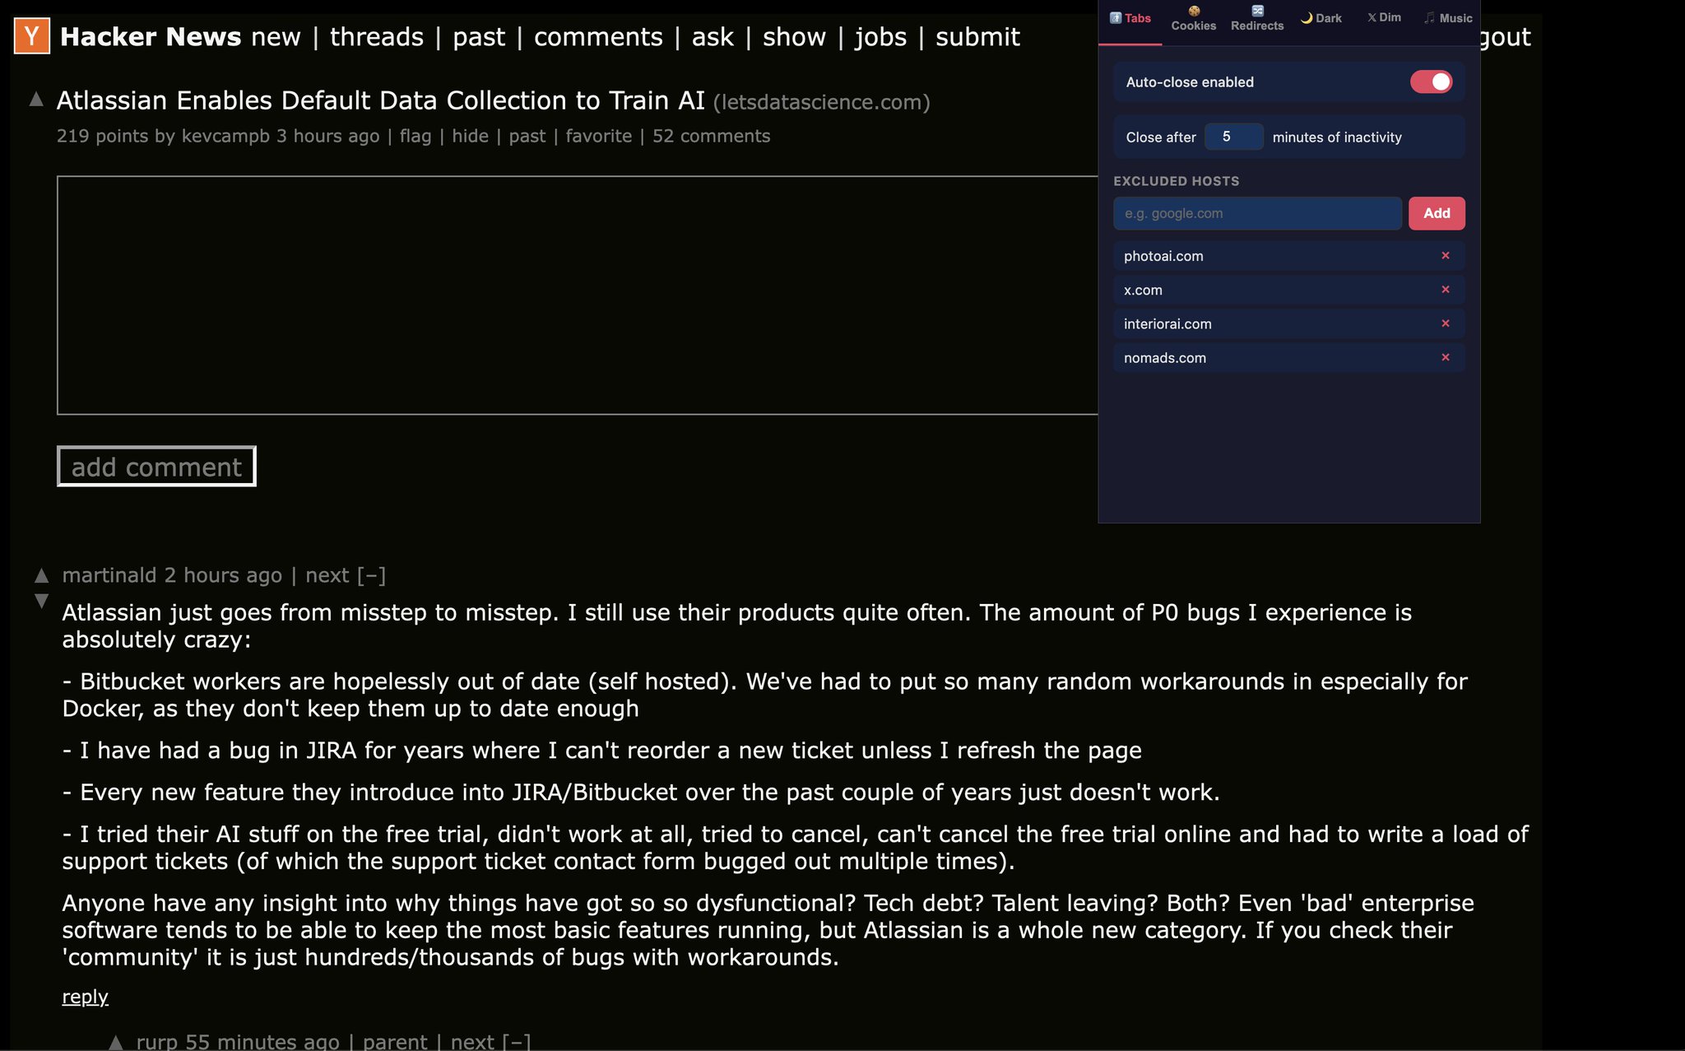Click the Hacker News Y logo
The width and height of the screenshot is (1685, 1051).
tap(32, 36)
